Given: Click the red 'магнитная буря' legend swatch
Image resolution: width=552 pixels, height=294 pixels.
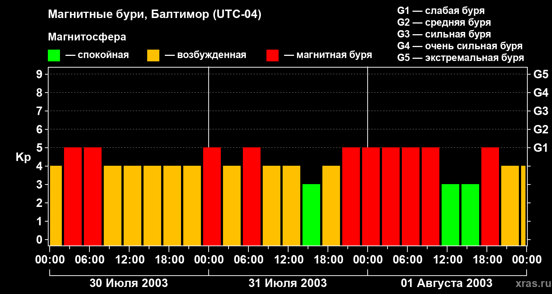Looking at the screenshot, I should [272, 55].
